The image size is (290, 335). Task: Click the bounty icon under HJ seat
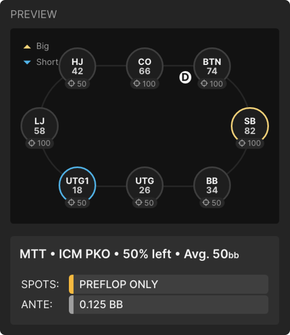point(71,83)
